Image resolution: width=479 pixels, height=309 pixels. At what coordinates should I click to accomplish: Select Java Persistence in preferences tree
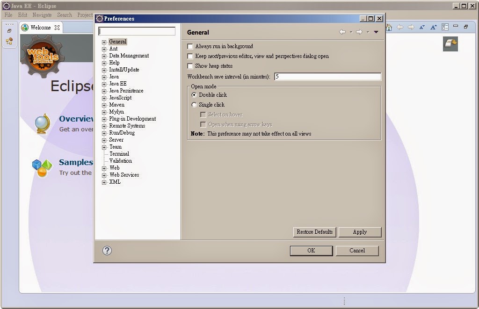click(x=126, y=91)
